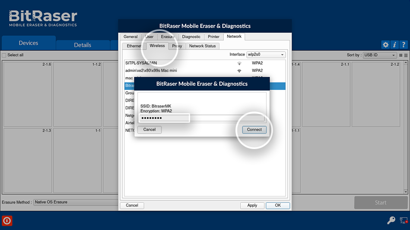Switch to the Diagnostic settings tab
Viewport: 410px width, 230px height.
click(191, 37)
